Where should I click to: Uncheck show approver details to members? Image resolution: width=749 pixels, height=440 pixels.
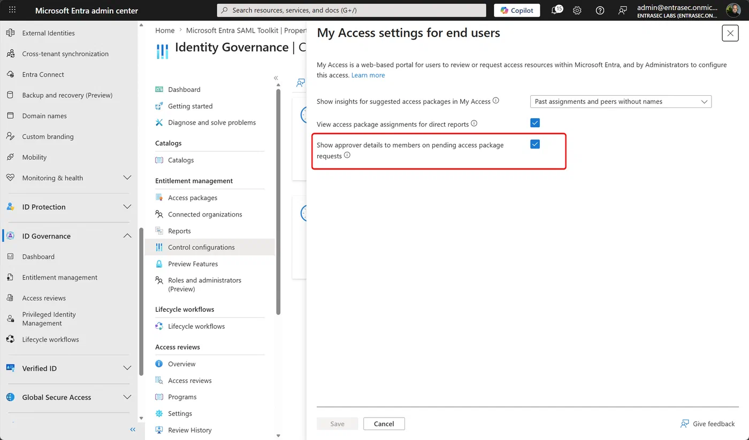[535, 144]
